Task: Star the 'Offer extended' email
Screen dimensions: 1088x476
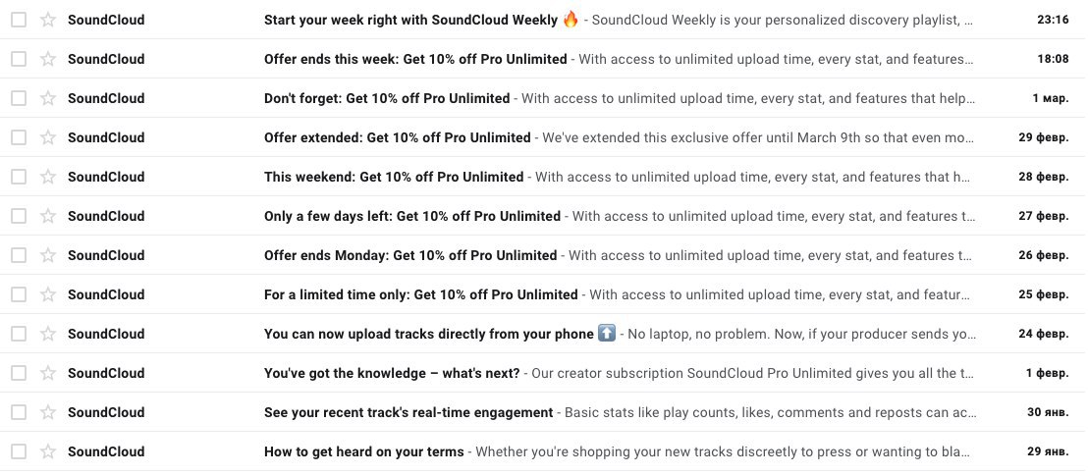Action: point(48,137)
